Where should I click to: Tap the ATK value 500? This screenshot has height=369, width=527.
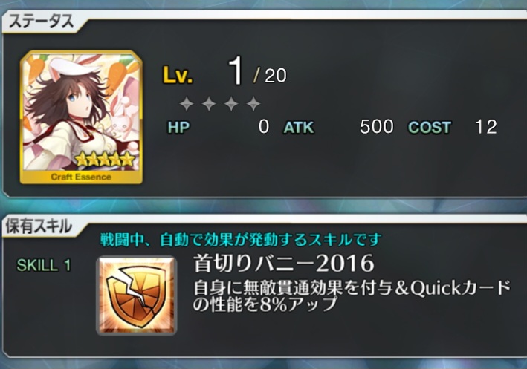coord(376,127)
